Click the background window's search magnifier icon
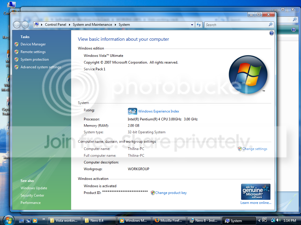The height and width of the screenshot is (225, 301). coord(295,19)
